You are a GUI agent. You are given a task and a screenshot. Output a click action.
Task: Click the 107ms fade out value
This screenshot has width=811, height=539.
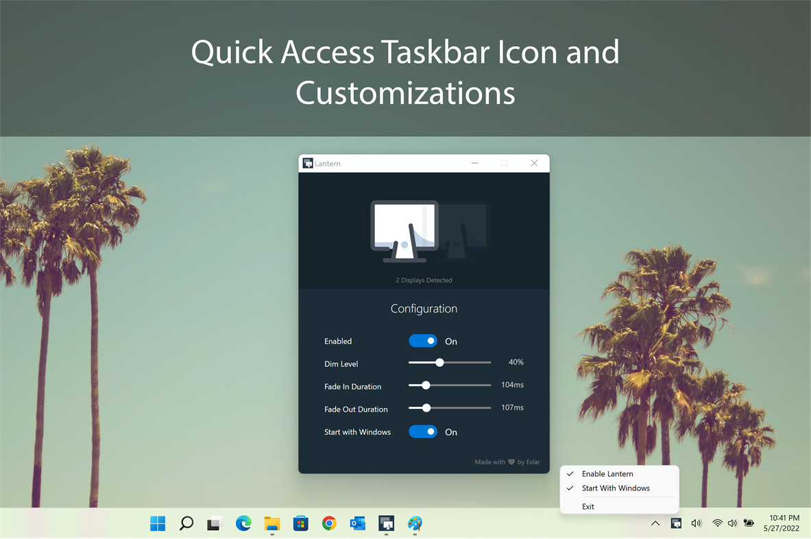click(x=512, y=408)
